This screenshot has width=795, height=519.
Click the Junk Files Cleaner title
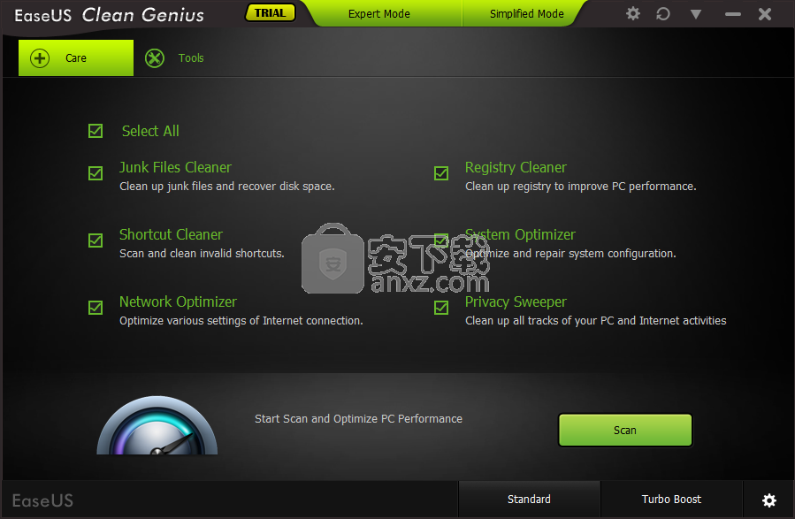(175, 167)
